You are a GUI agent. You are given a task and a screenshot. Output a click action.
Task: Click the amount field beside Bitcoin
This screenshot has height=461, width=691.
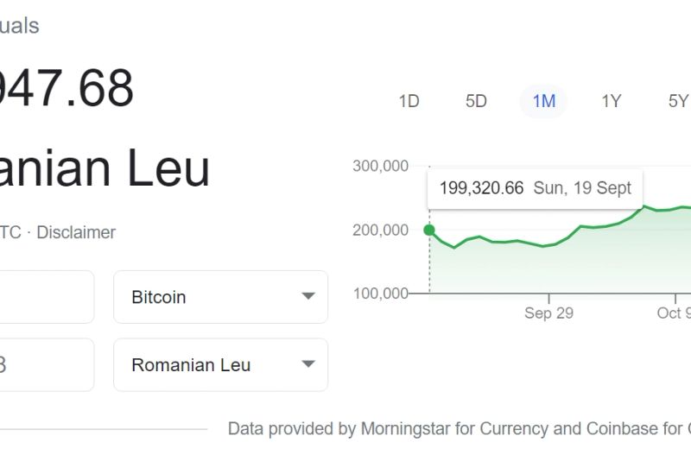pos(43,297)
